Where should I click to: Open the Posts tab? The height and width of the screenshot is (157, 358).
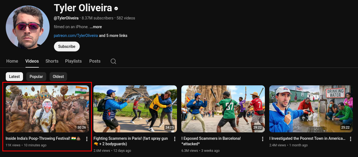(95, 61)
